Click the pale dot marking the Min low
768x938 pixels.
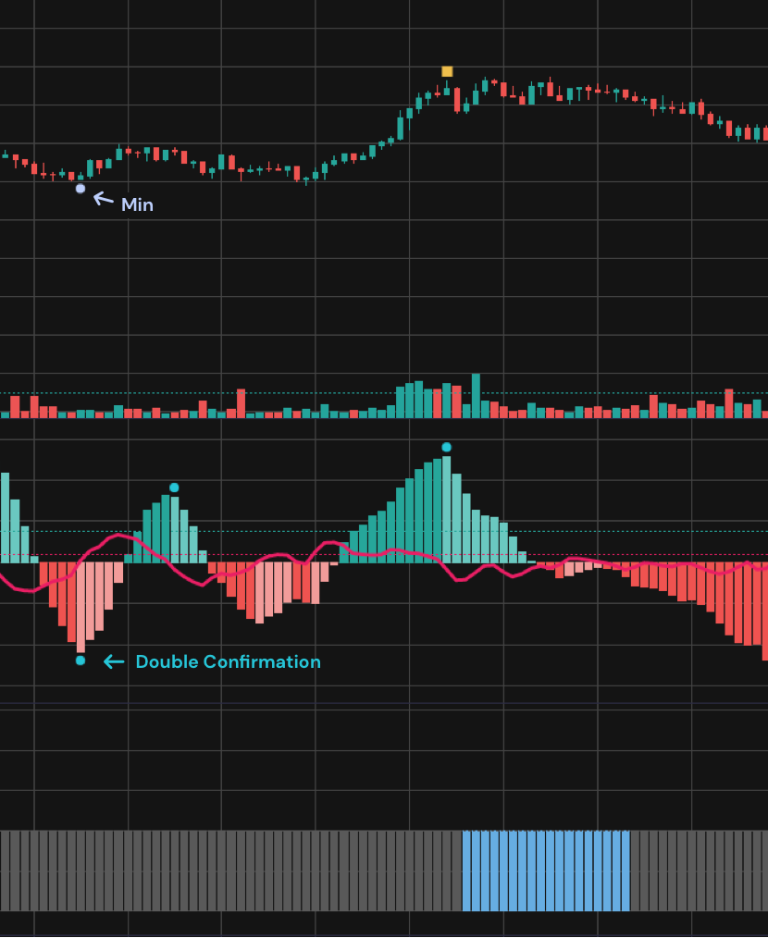81,189
